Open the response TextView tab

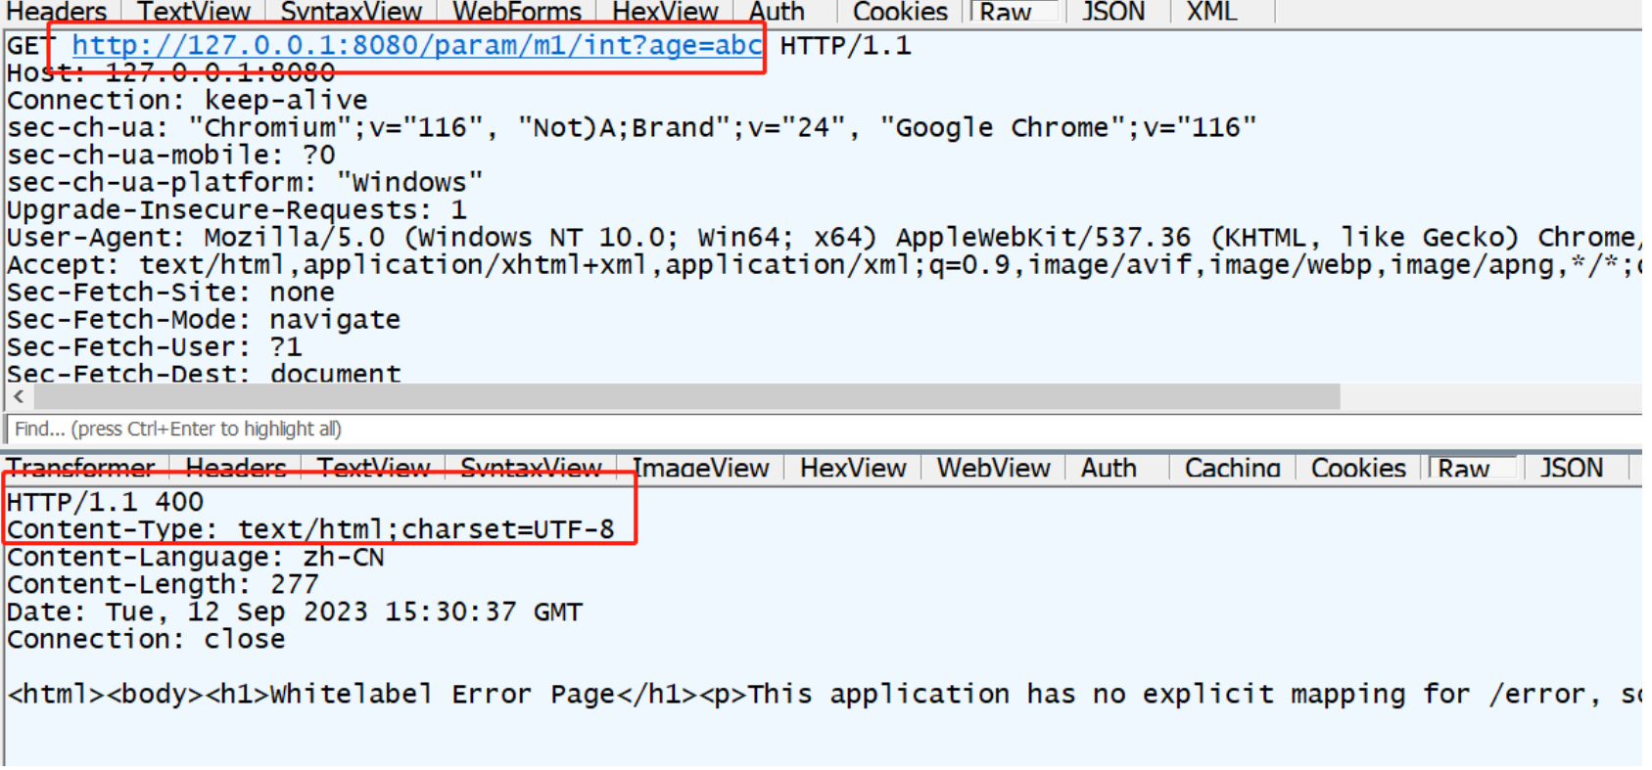click(x=373, y=469)
